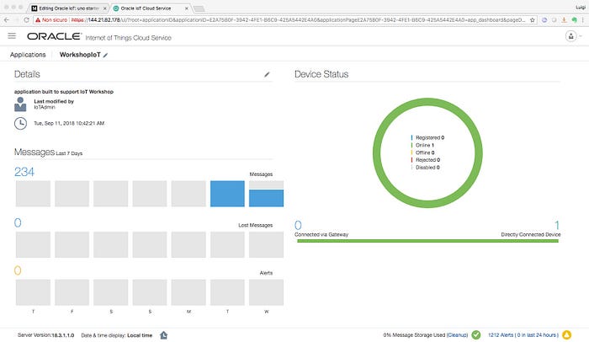Viewport: 589px width, 342px height.
Task: Click the clock icon beside modification date
Action: tap(21, 123)
